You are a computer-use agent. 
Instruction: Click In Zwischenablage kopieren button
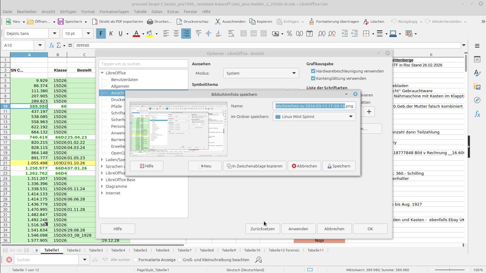255,166
